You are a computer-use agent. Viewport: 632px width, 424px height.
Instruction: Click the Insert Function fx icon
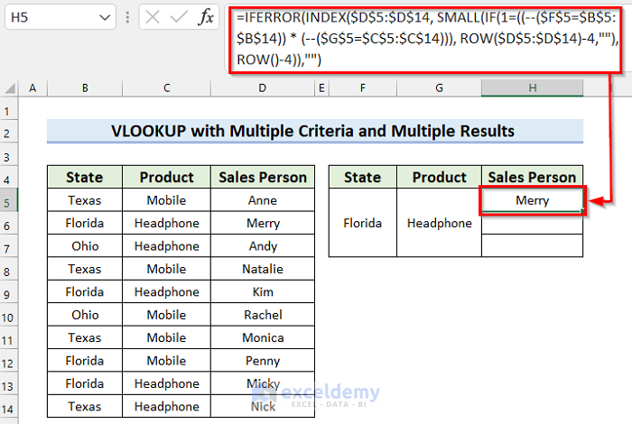pos(206,17)
